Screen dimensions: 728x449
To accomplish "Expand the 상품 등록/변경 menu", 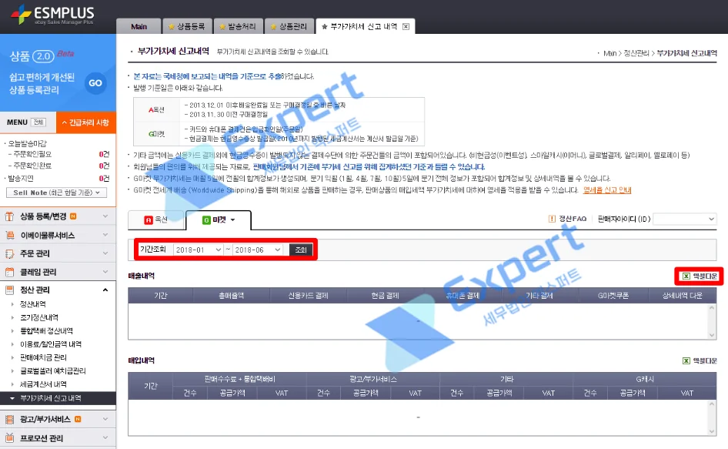I will [x=58, y=216].
